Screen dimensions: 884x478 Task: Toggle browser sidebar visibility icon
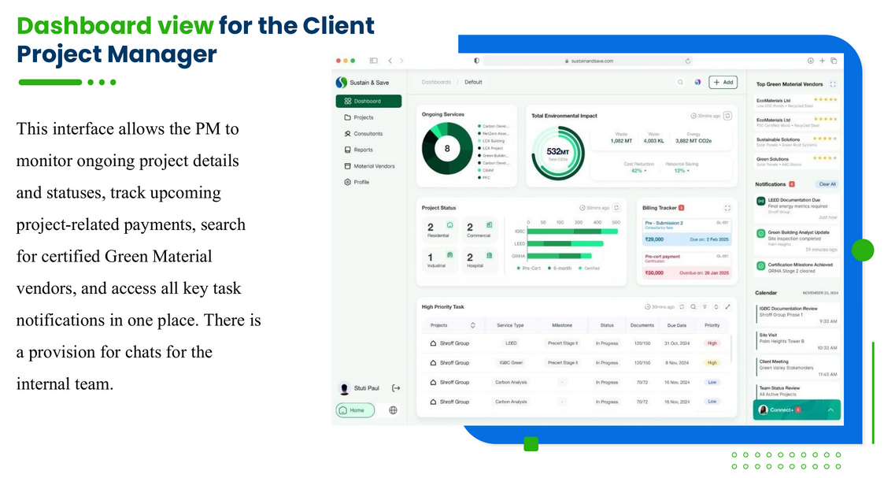(x=373, y=61)
